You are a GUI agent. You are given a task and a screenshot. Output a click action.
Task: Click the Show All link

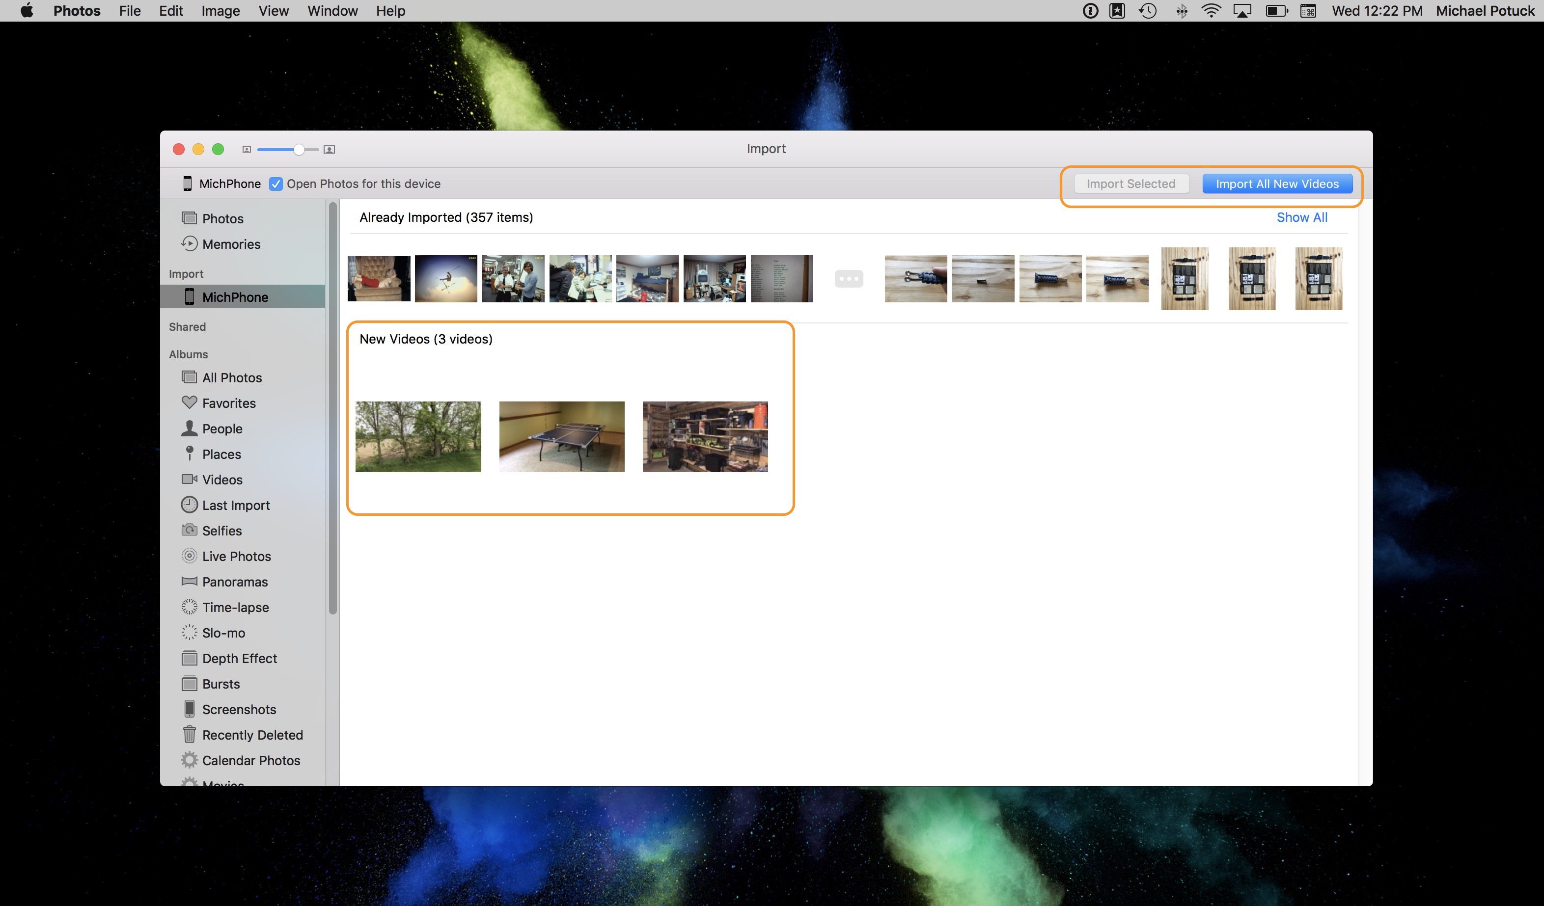[1301, 217]
